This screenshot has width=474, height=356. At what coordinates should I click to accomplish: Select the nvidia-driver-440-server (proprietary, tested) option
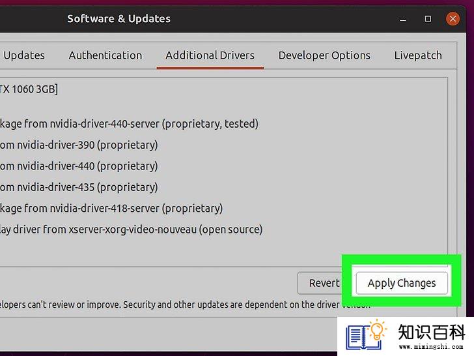click(x=129, y=124)
